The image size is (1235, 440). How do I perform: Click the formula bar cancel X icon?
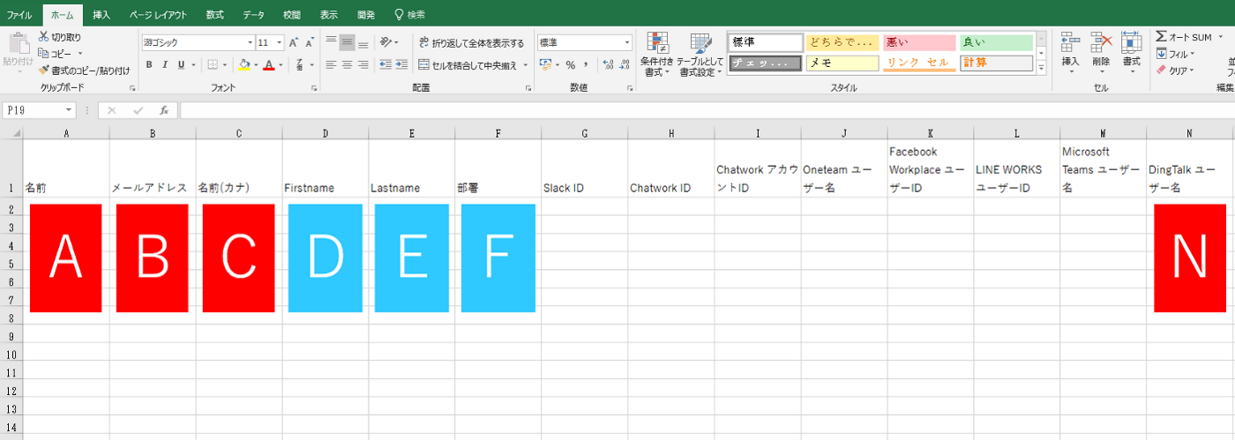pos(112,110)
